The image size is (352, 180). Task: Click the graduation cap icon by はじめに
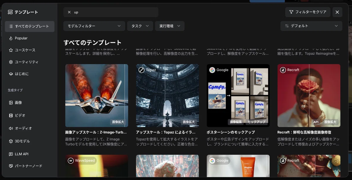[x=11, y=74]
